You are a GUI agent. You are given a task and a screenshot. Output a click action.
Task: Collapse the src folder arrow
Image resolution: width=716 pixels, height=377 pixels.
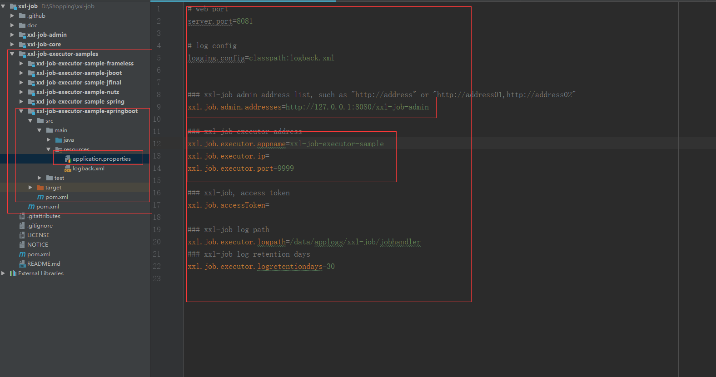point(30,121)
